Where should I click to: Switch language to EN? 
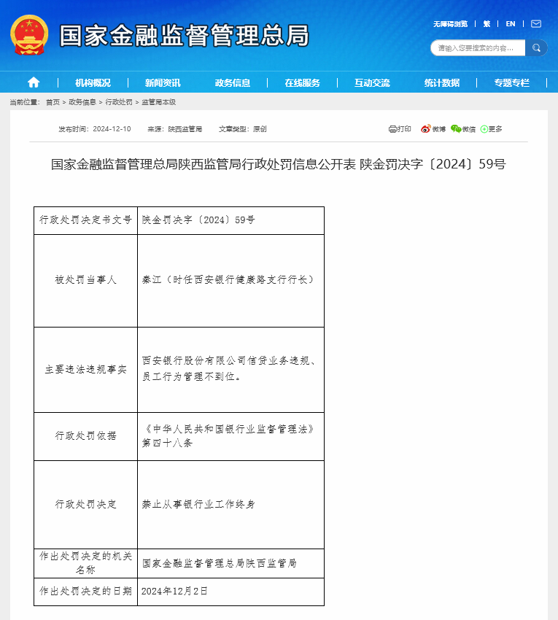tap(511, 24)
